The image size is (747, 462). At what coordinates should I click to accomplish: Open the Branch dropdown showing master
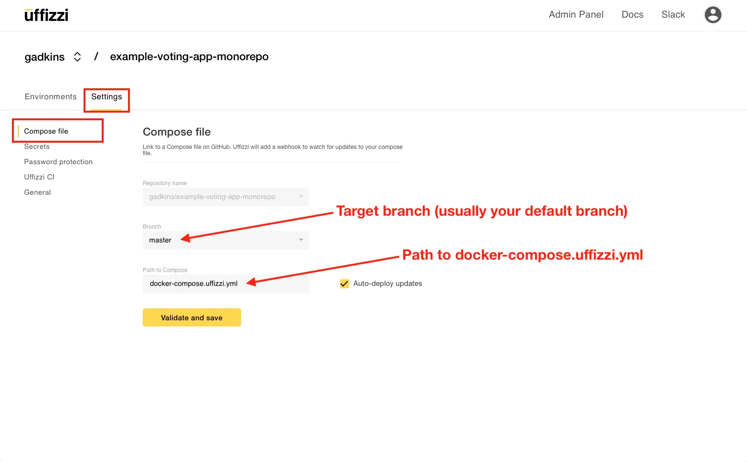(x=225, y=240)
